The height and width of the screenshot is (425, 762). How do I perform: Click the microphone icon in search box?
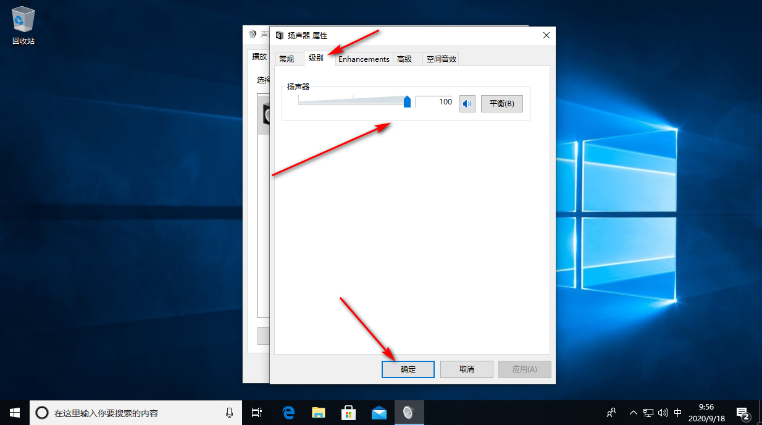point(230,413)
